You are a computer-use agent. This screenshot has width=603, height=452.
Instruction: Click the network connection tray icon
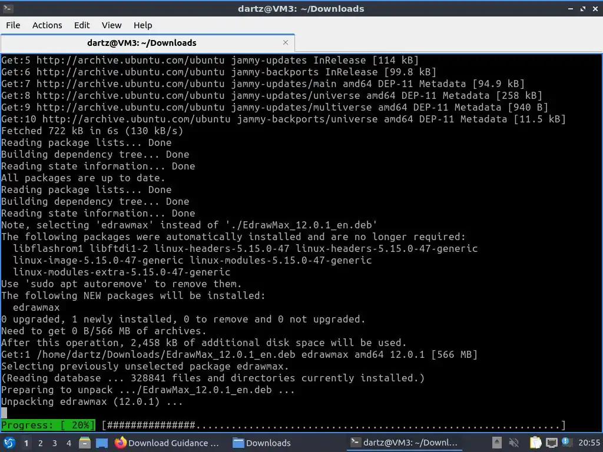click(551, 443)
